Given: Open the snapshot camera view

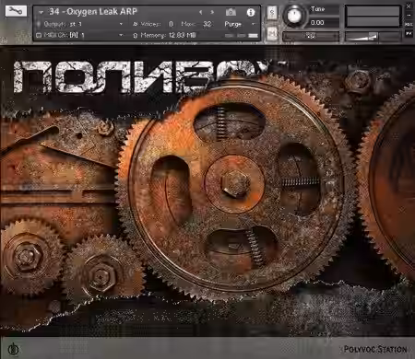Looking at the screenshot, I should tap(231, 12).
